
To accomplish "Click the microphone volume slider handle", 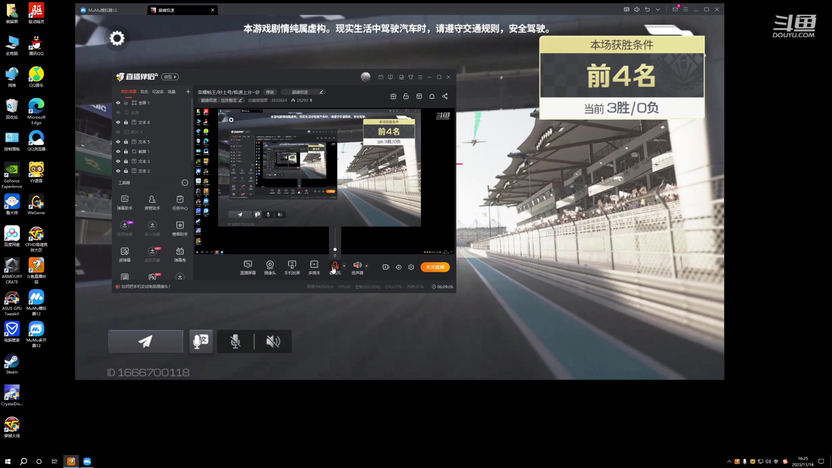I will tap(335, 250).
